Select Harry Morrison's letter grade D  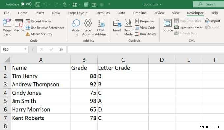point(123,110)
